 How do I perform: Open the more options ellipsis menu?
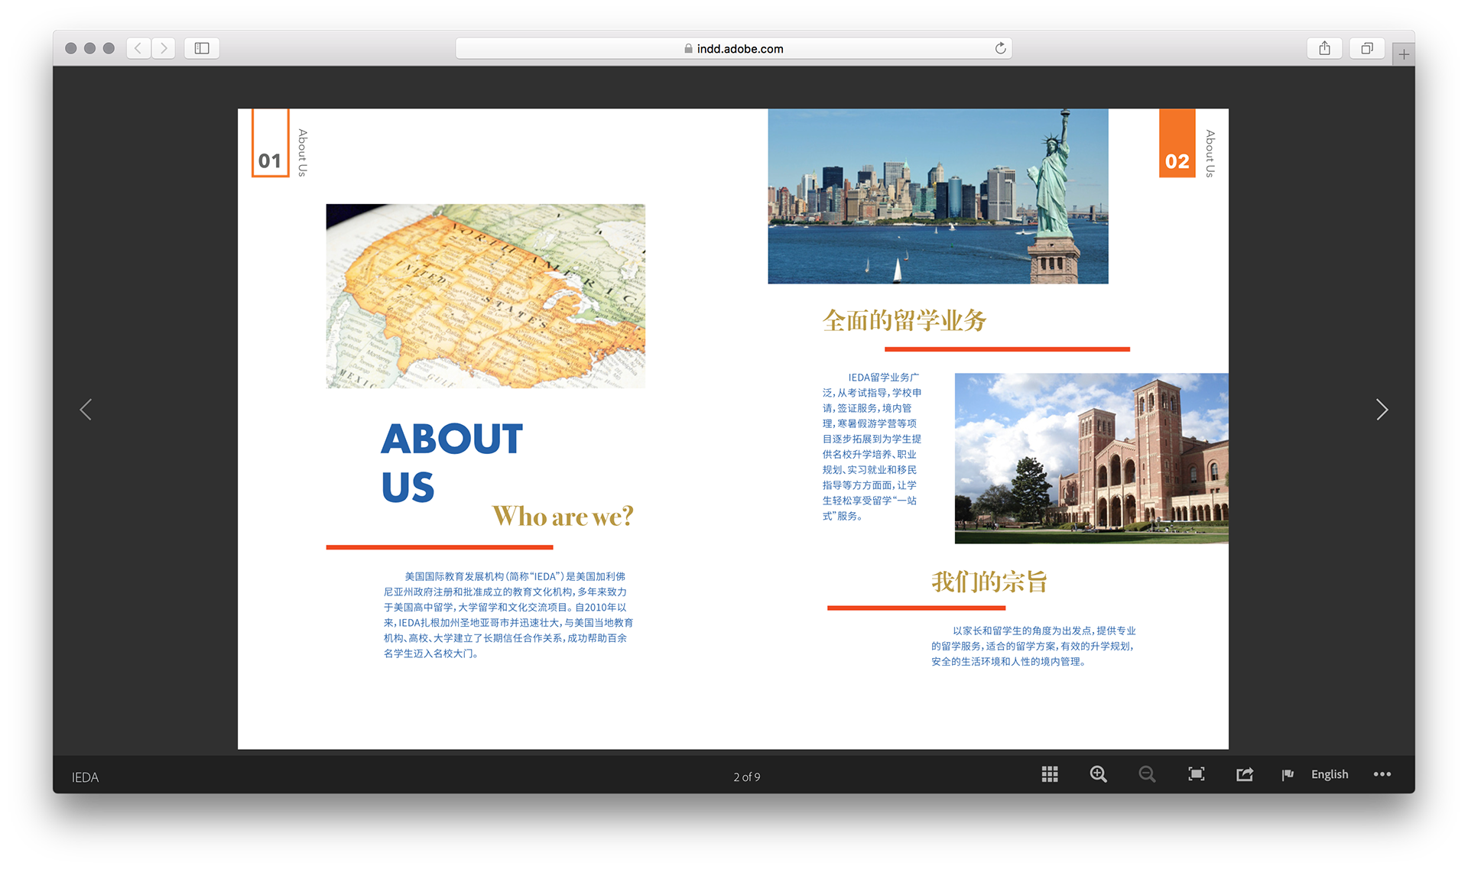[x=1382, y=774]
